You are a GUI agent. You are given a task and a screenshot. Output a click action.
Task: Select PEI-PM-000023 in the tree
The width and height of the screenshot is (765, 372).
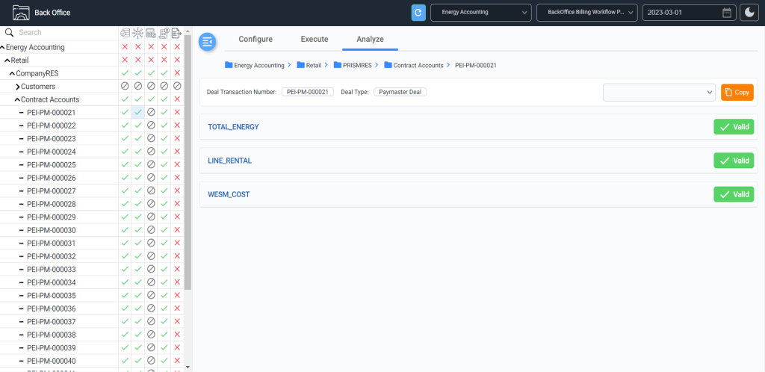pos(52,138)
